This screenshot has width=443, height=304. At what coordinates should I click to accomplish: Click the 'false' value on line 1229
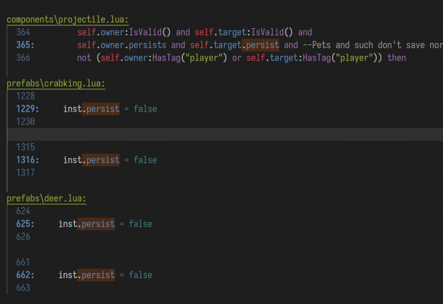pos(145,109)
